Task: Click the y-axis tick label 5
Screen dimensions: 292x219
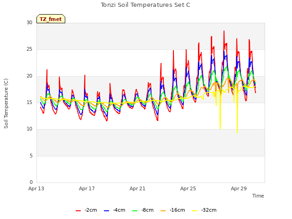Action: click(31, 156)
